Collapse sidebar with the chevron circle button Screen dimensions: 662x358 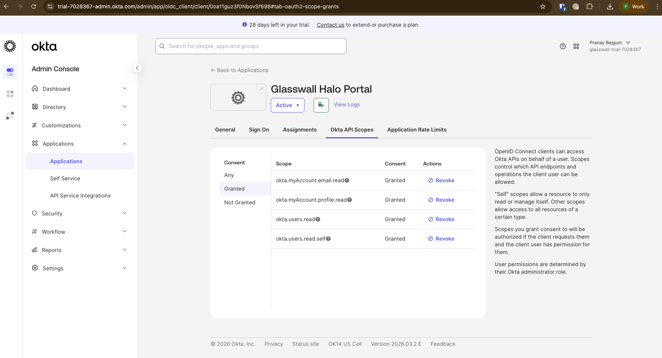tap(137, 68)
